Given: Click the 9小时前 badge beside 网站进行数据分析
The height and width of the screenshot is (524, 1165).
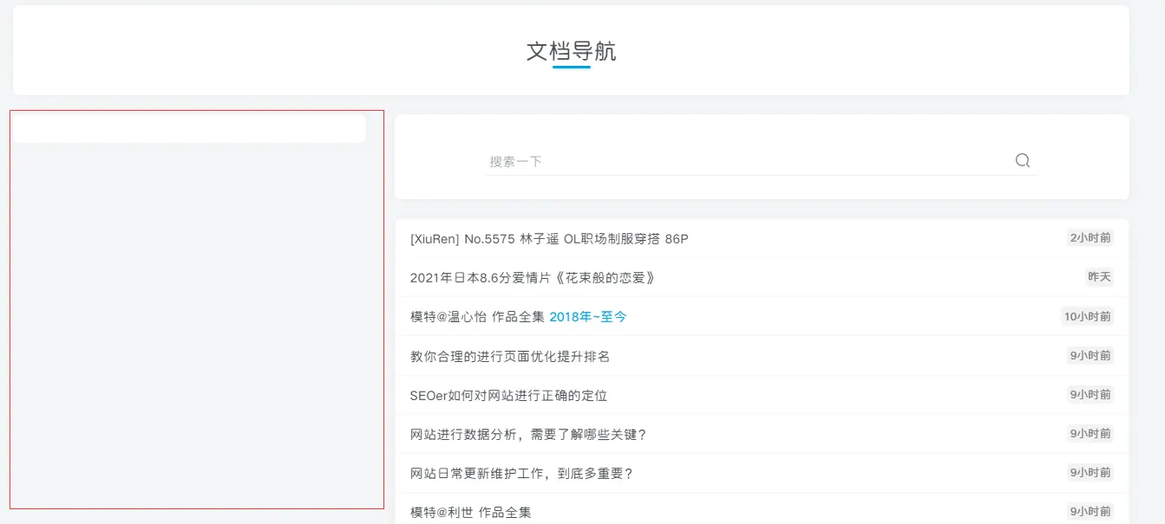Looking at the screenshot, I should [1090, 433].
